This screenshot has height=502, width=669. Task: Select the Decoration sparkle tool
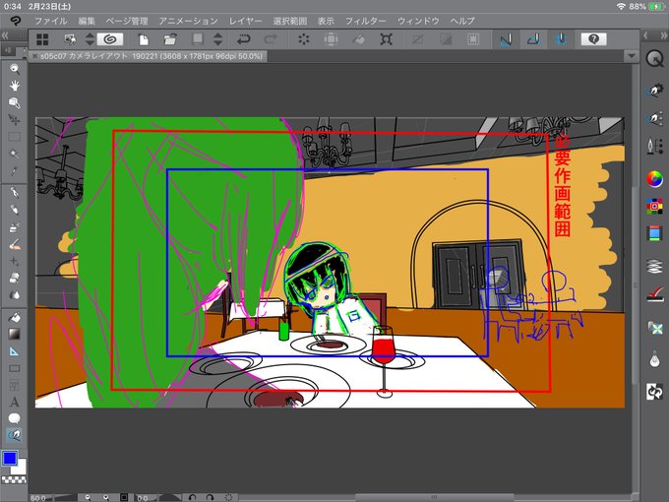(14, 261)
